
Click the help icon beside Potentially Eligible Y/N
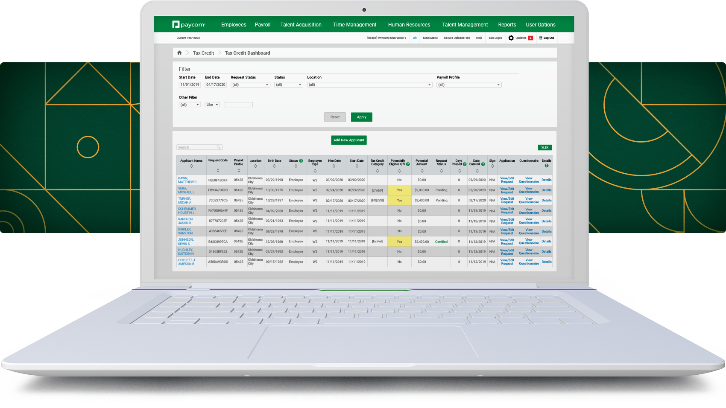click(408, 164)
